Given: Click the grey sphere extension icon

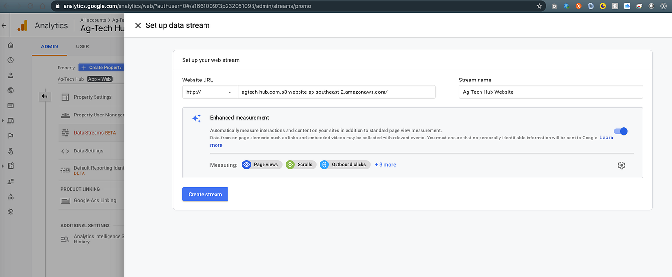Looking at the screenshot, I should (x=652, y=6).
